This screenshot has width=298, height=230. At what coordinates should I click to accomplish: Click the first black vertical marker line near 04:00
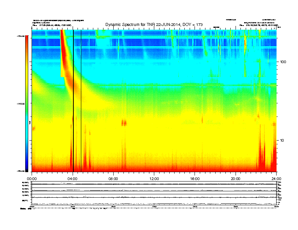pos(73,101)
